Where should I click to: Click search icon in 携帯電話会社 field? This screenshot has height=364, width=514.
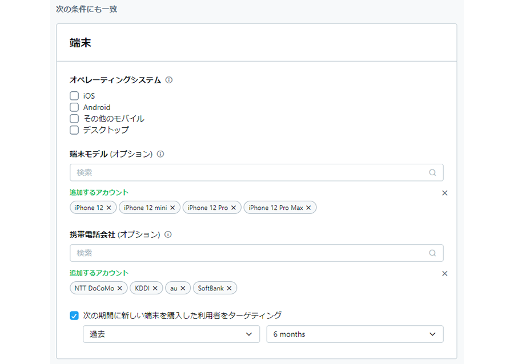[x=432, y=253]
